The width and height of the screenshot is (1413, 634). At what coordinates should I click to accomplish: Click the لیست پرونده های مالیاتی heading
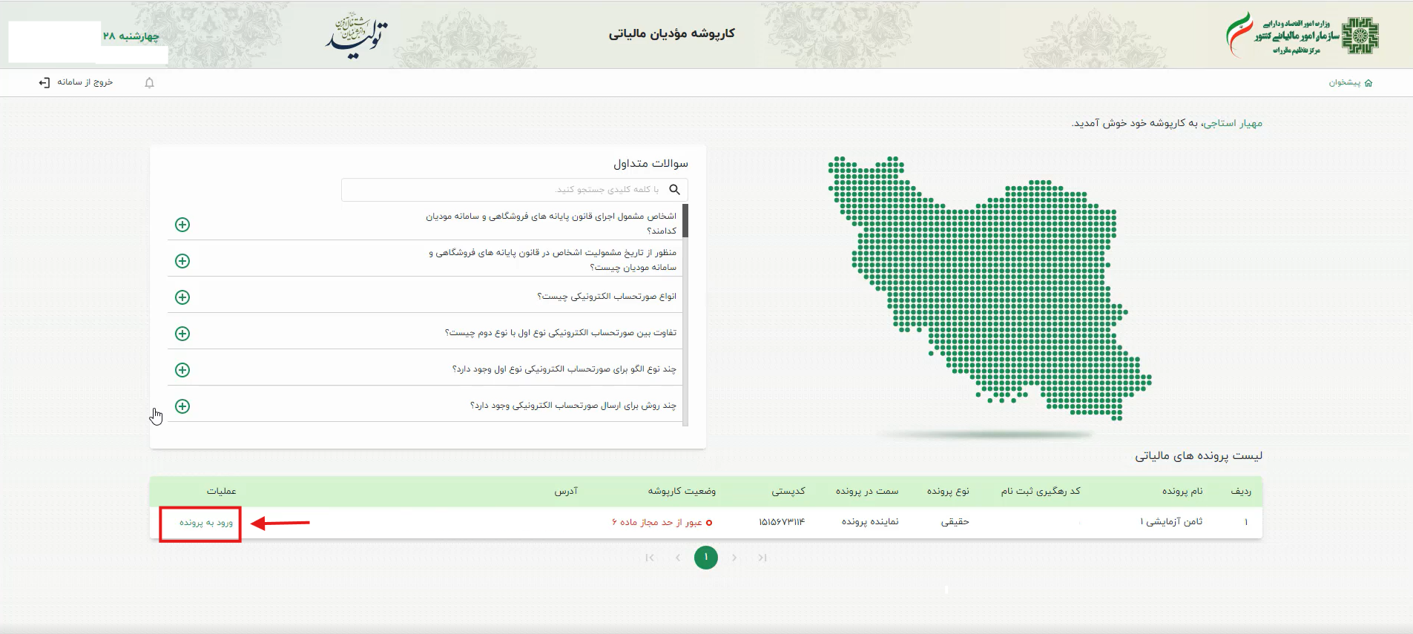pyautogui.click(x=1199, y=456)
